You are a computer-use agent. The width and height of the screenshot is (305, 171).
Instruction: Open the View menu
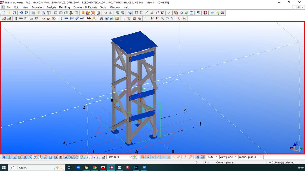tap(25, 7)
